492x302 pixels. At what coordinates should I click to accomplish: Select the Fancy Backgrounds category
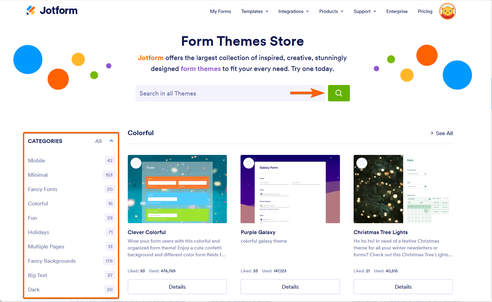point(52,261)
